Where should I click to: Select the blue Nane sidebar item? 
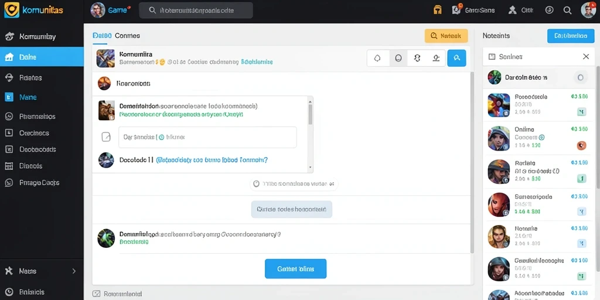tap(42, 97)
